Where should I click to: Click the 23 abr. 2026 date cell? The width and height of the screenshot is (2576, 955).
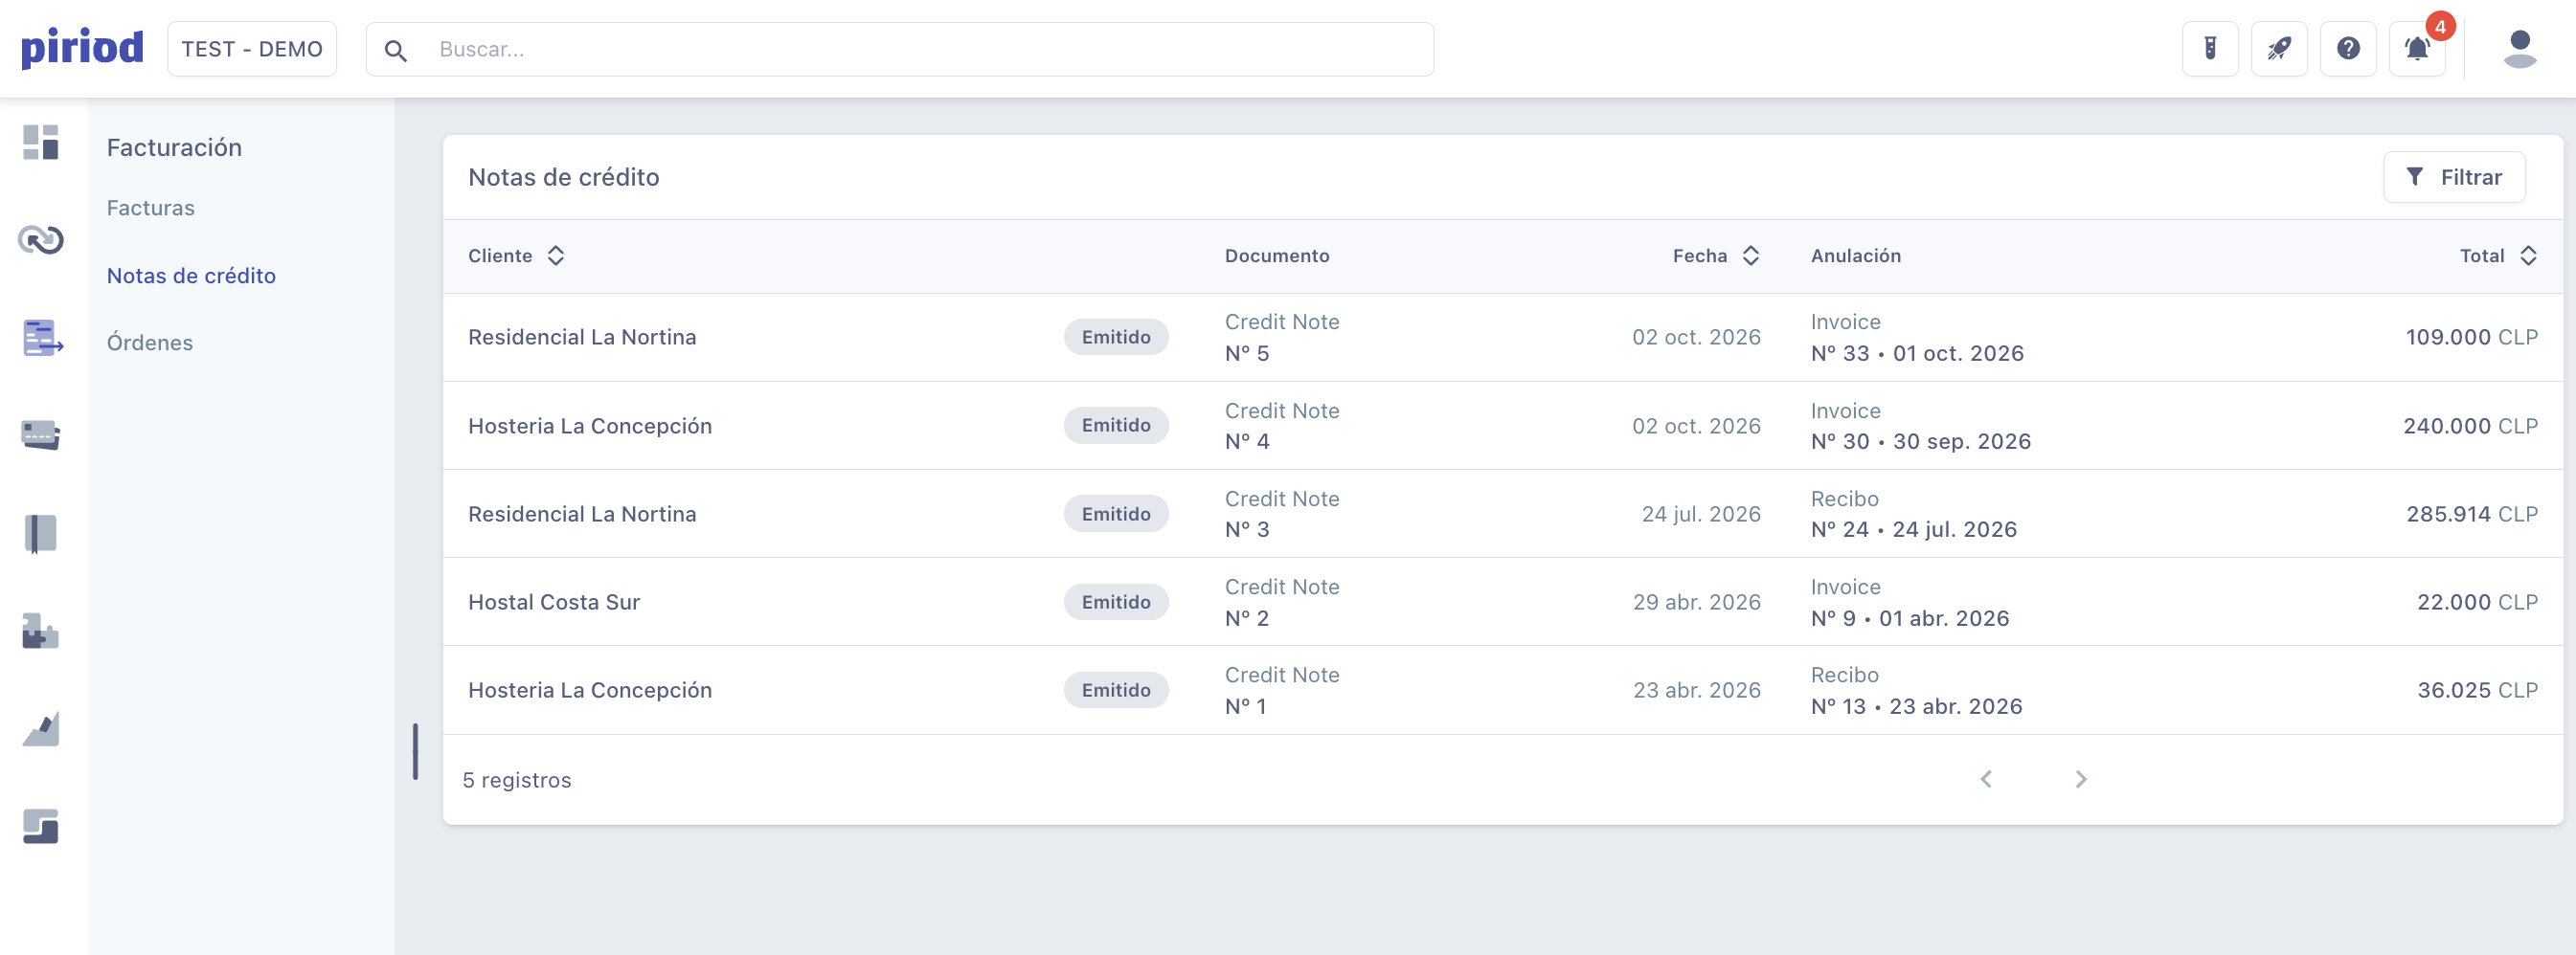point(1696,690)
